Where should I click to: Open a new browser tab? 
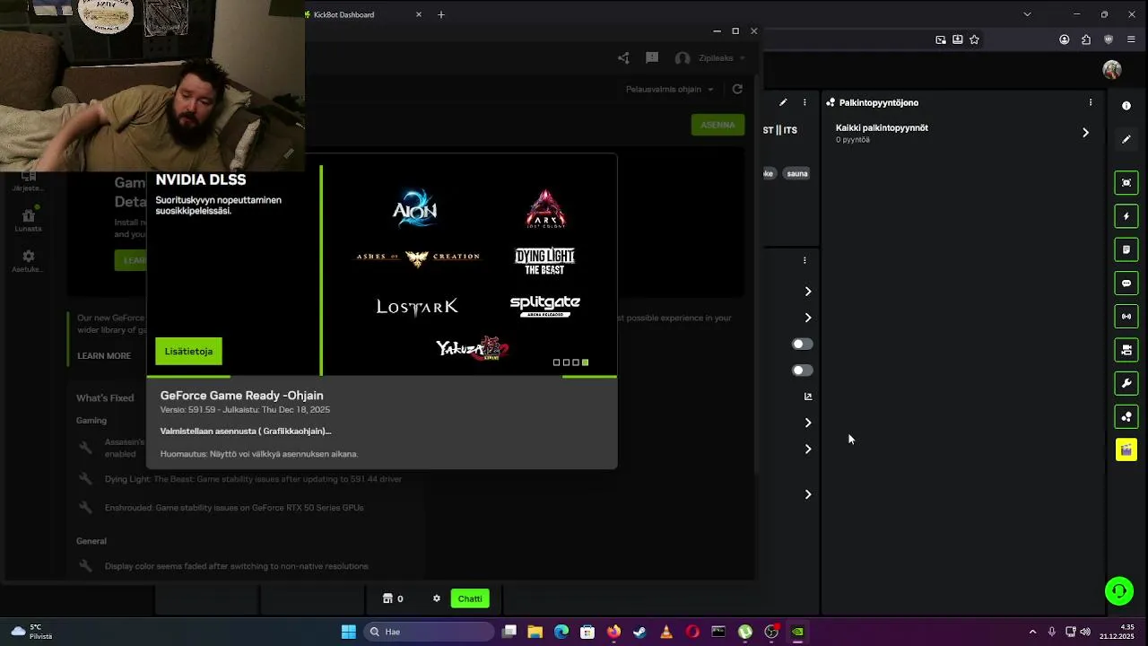(440, 14)
